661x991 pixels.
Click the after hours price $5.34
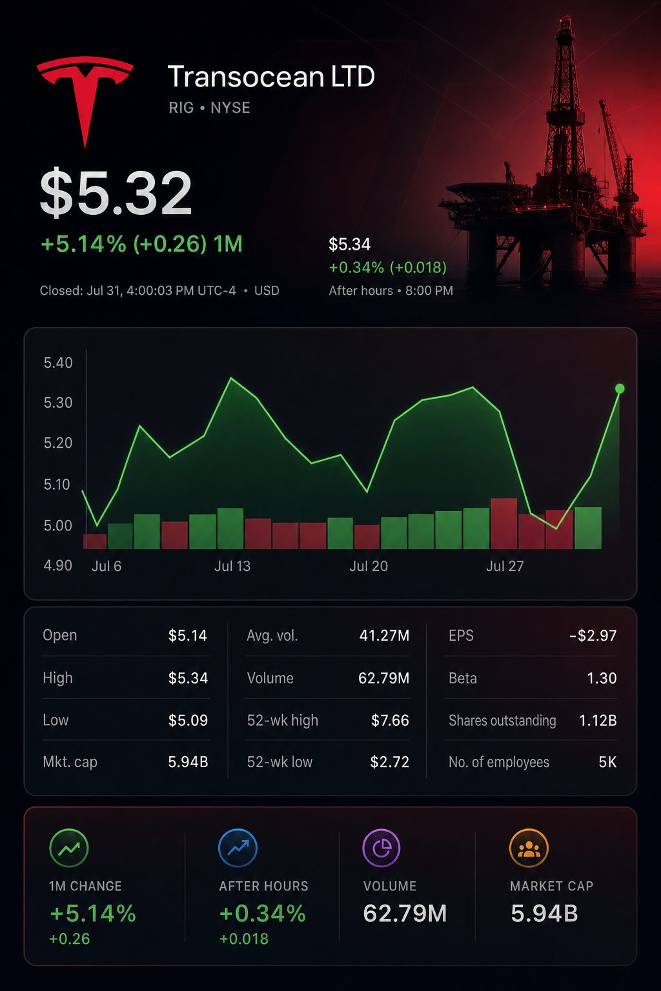pyautogui.click(x=350, y=245)
